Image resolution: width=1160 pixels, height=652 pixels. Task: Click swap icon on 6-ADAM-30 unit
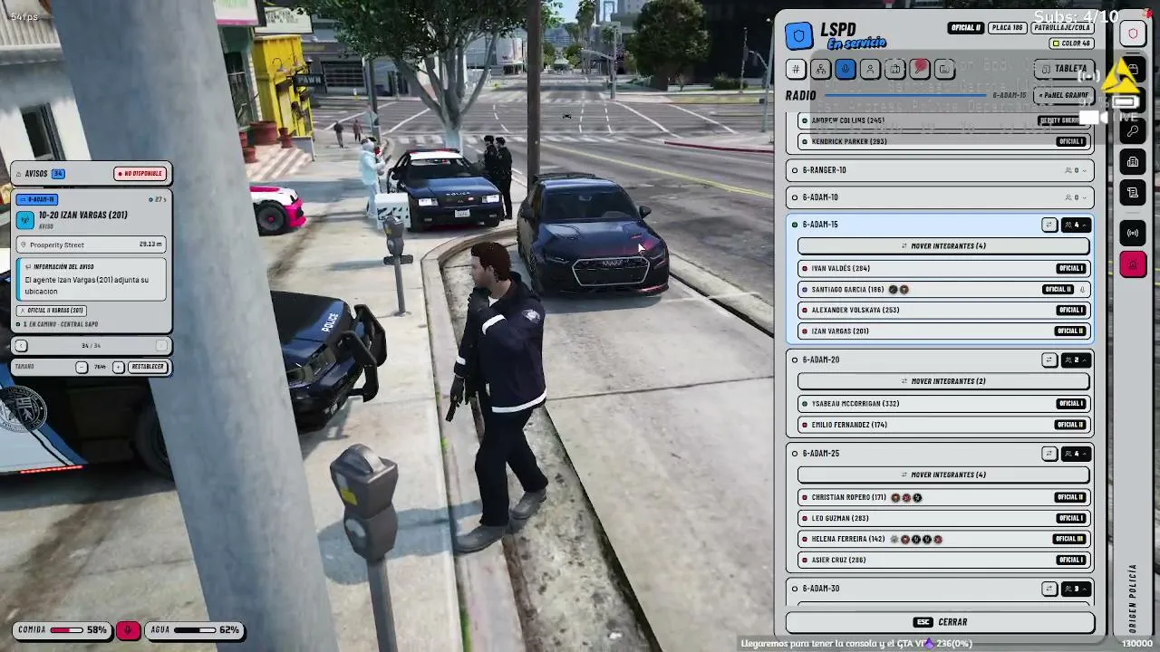(x=1049, y=589)
